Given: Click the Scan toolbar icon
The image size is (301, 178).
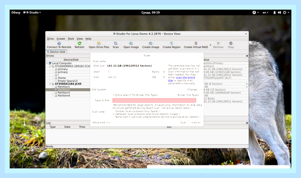Looking at the screenshot, I should (x=116, y=43).
